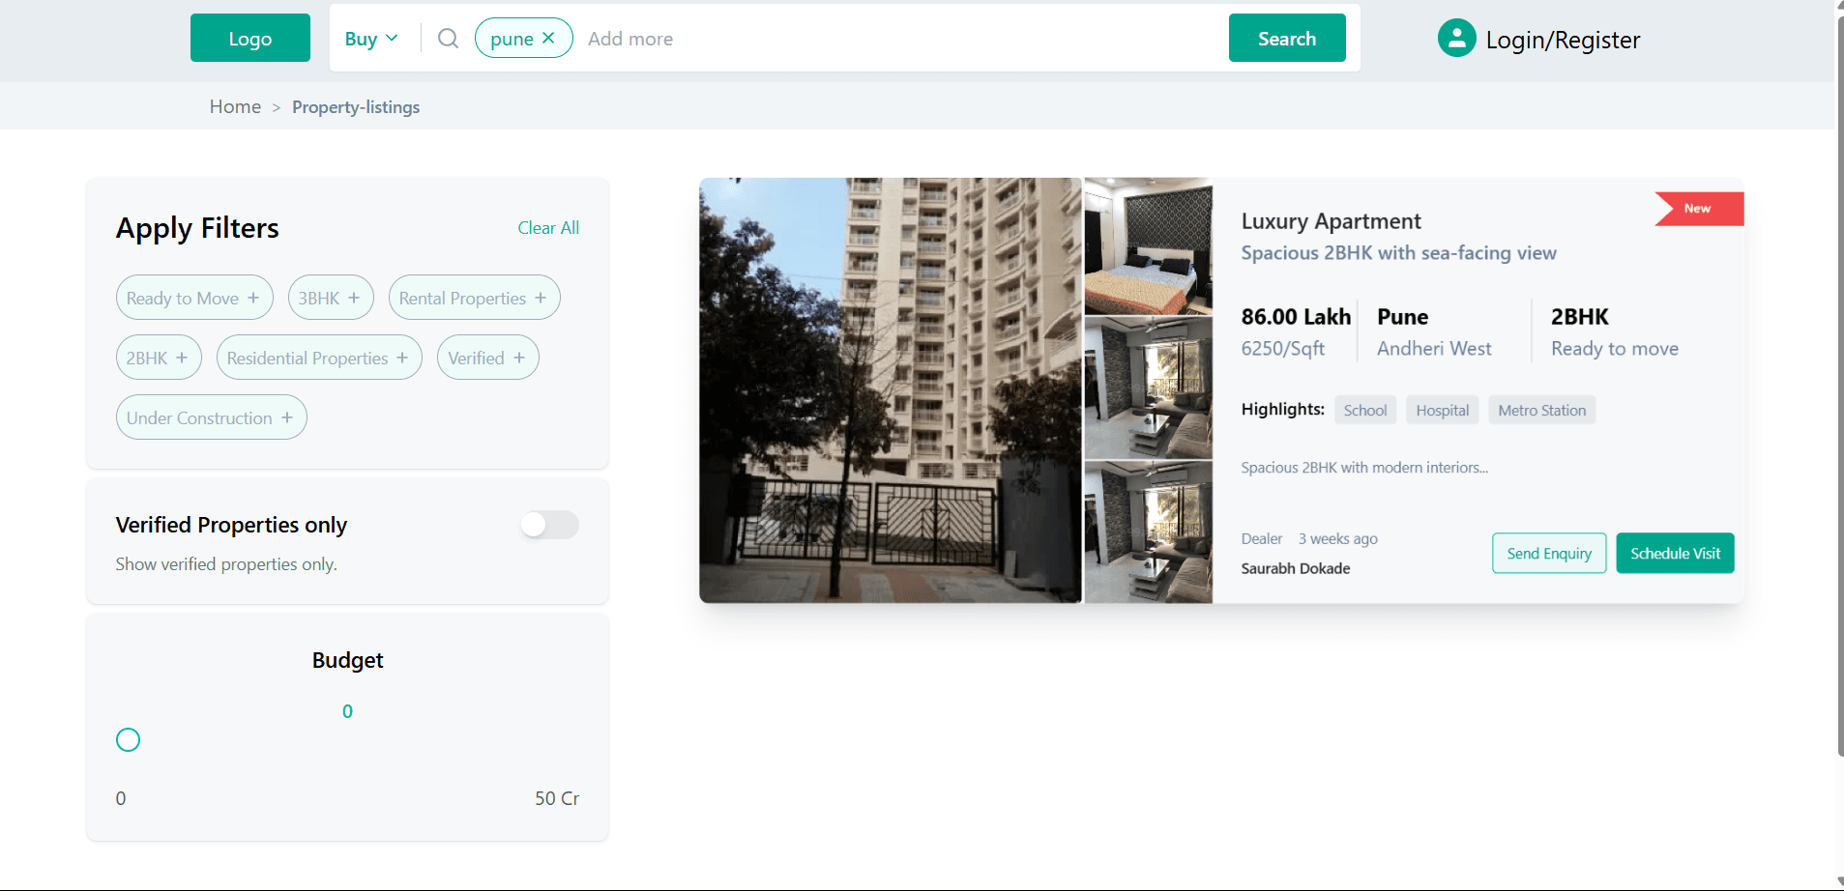Viewport: 1844px width, 891px height.
Task: Click the plus icon on Rental Properties
Action: 541,298
